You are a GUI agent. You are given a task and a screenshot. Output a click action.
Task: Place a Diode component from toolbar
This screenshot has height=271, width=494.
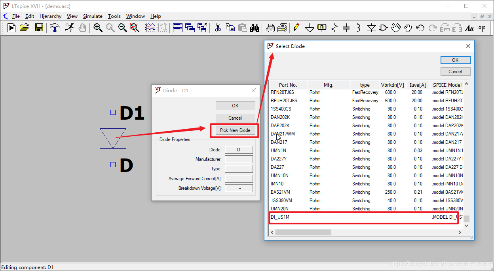click(371, 28)
